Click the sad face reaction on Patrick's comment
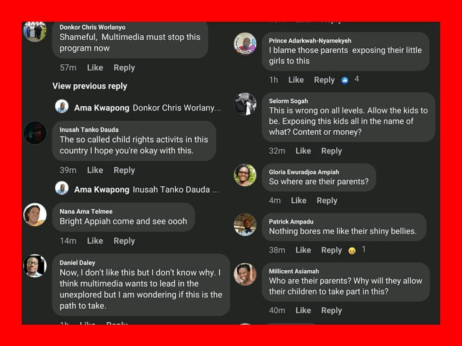 click(x=352, y=250)
